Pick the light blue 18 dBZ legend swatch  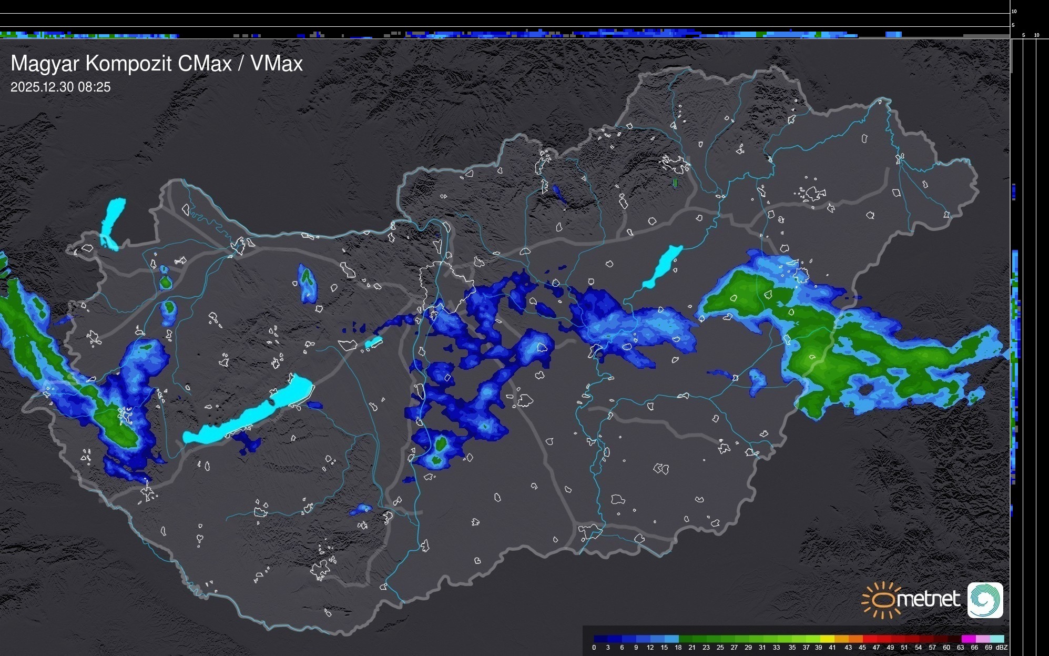tap(672, 639)
